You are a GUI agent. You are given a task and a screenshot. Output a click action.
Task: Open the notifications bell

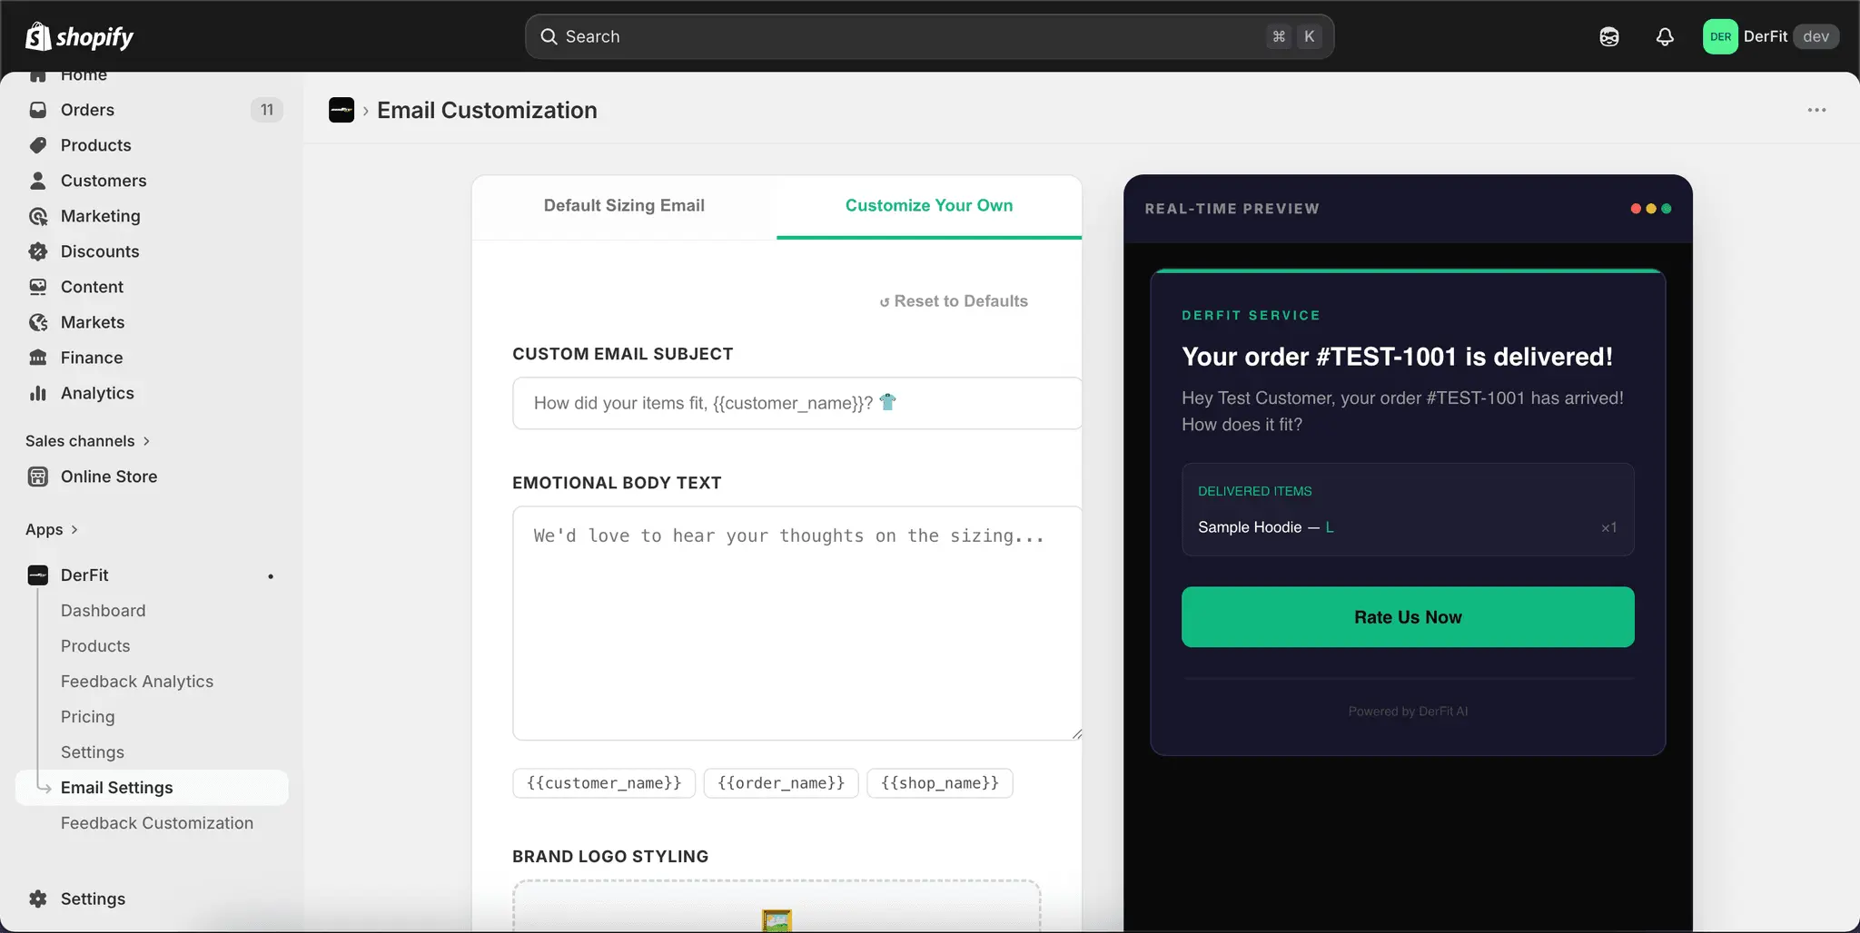1665,36
